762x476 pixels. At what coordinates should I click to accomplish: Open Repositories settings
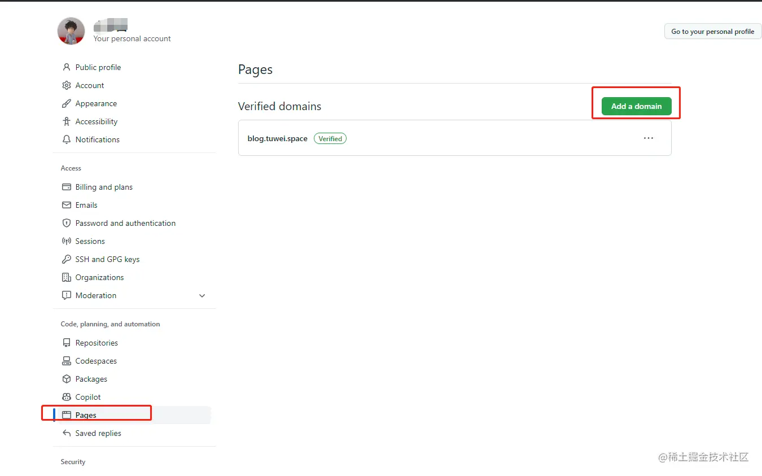click(x=97, y=343)
